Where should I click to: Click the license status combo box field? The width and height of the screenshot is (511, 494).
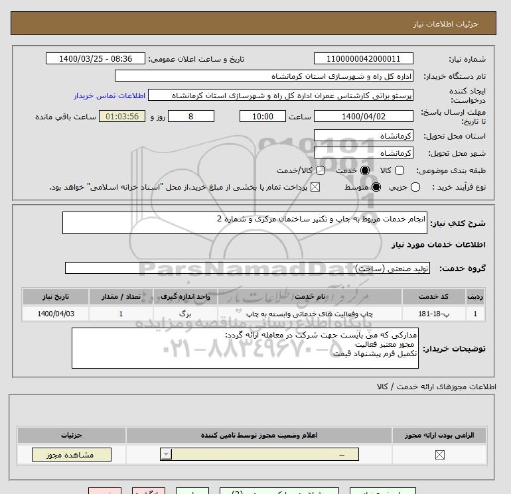click(259, 454)
